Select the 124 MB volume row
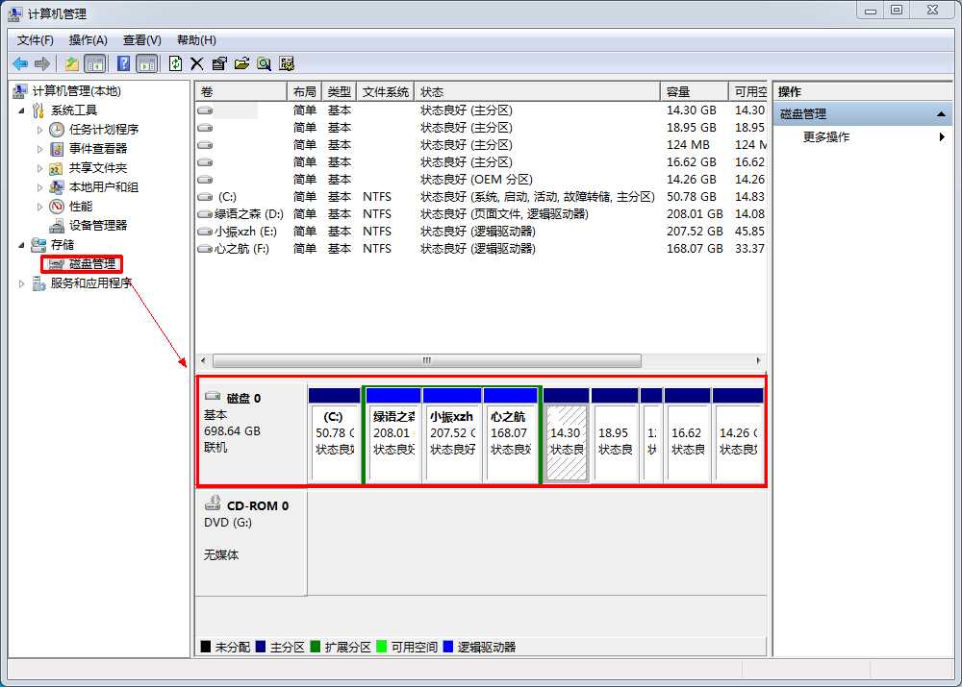The image size is (962, 687). click(481, 145)
